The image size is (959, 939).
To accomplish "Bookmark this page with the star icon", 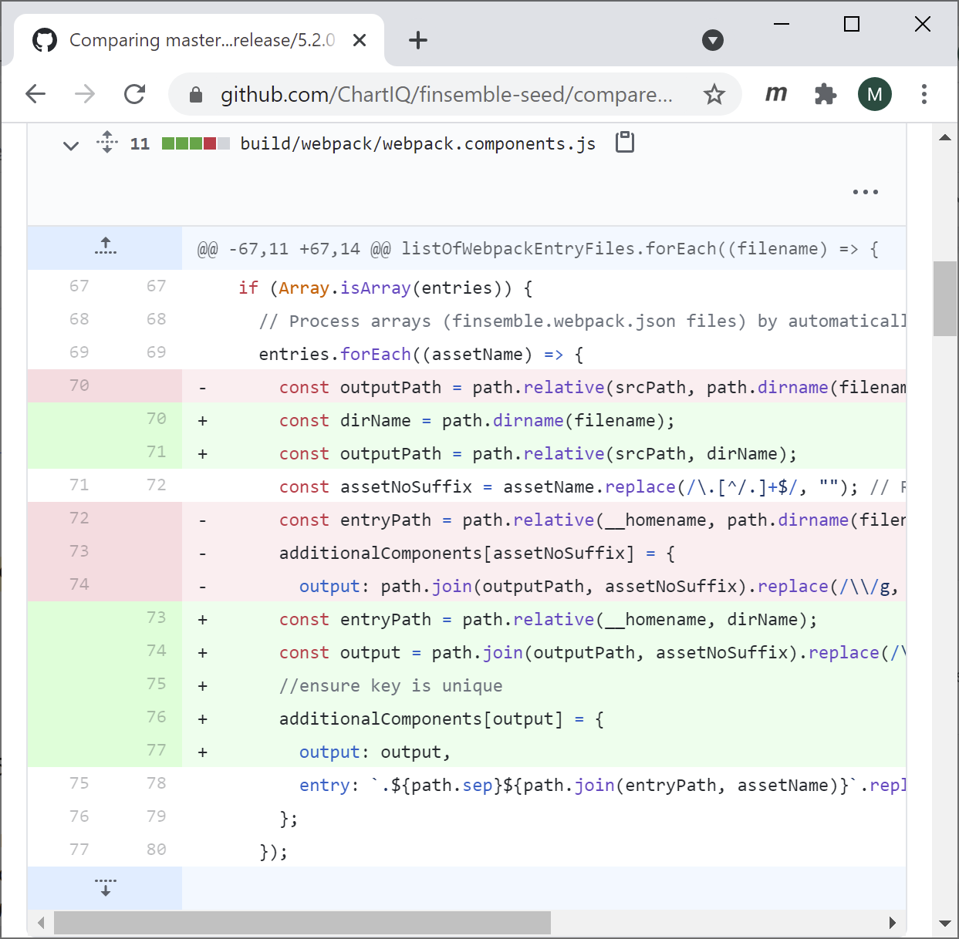I will [714, 94].
